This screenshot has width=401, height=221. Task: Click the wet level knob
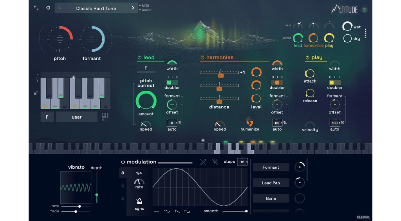347,26
